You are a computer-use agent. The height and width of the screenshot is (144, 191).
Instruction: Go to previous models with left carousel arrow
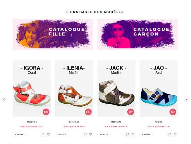[4, 99]
